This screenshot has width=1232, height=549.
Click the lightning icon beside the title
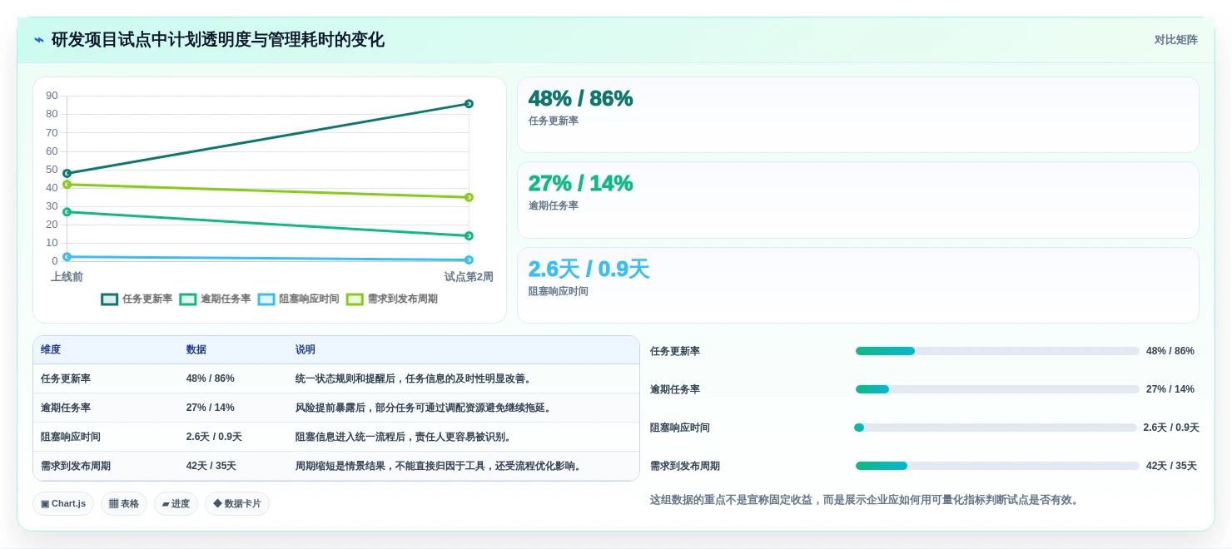pos(39,40)
